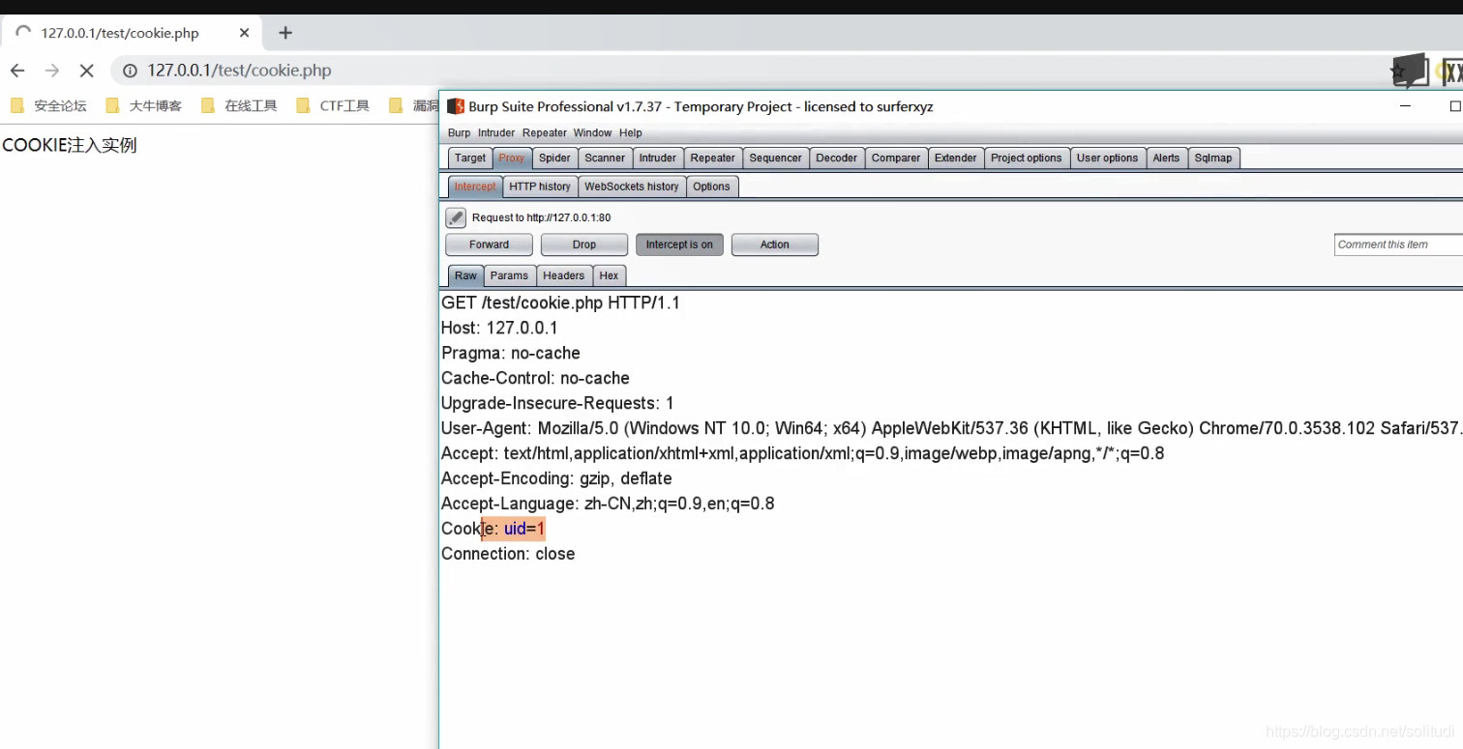Switch to the Extender tab
1463x749 pixels.
click(x=956, y=158)
